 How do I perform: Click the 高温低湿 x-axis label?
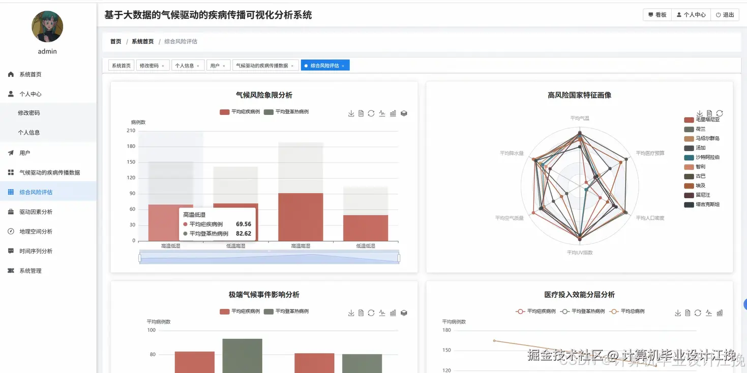(x=170, y=246)
